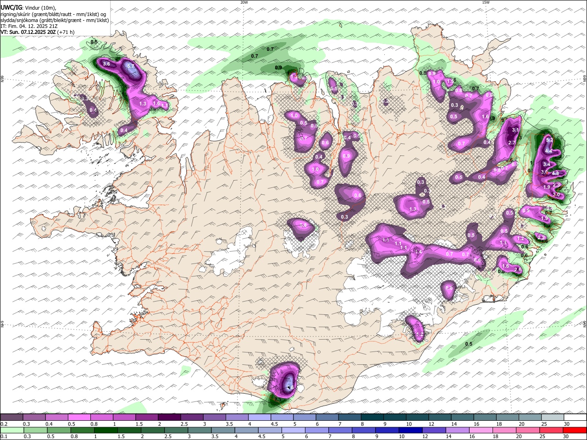Click the purple snow scale swatch between 0.2 and 0.3
Screen dimensions: 587x440
click(x=11, y=418)
